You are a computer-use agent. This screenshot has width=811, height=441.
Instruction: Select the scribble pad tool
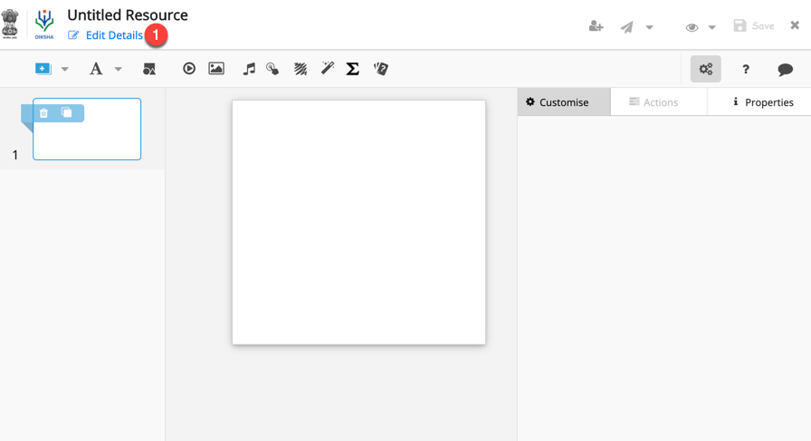(301, 69)
